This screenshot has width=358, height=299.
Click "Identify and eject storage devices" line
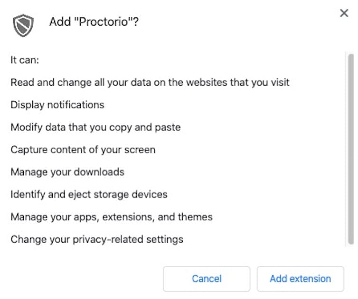tap(89, 195)
